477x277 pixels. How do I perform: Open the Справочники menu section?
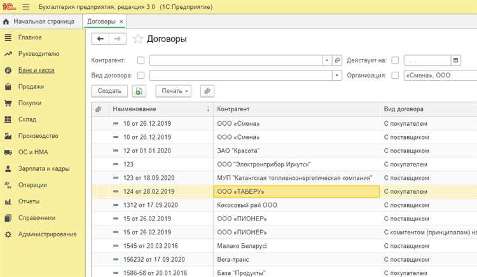37,218
